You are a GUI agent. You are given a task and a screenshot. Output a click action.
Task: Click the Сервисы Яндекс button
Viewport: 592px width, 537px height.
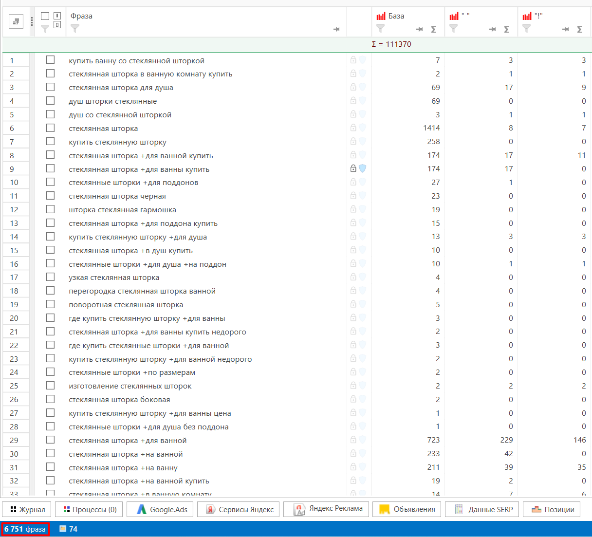point(240,509)
